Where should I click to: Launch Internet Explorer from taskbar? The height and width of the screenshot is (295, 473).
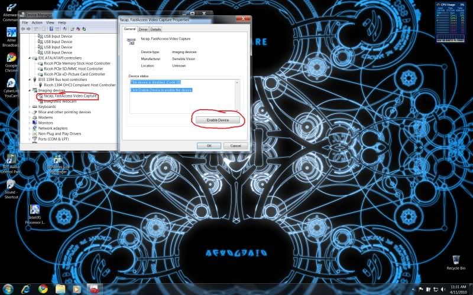pyautogui.click(x=26, y=289)
